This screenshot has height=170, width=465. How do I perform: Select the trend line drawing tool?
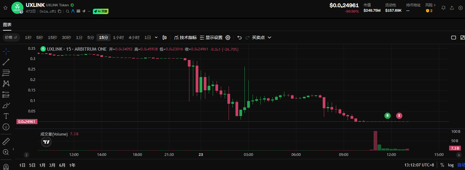(6, 62)
